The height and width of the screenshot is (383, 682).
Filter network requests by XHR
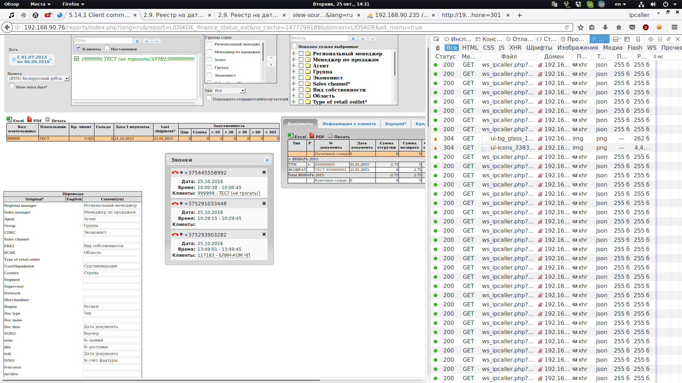(x=515, y=48)
